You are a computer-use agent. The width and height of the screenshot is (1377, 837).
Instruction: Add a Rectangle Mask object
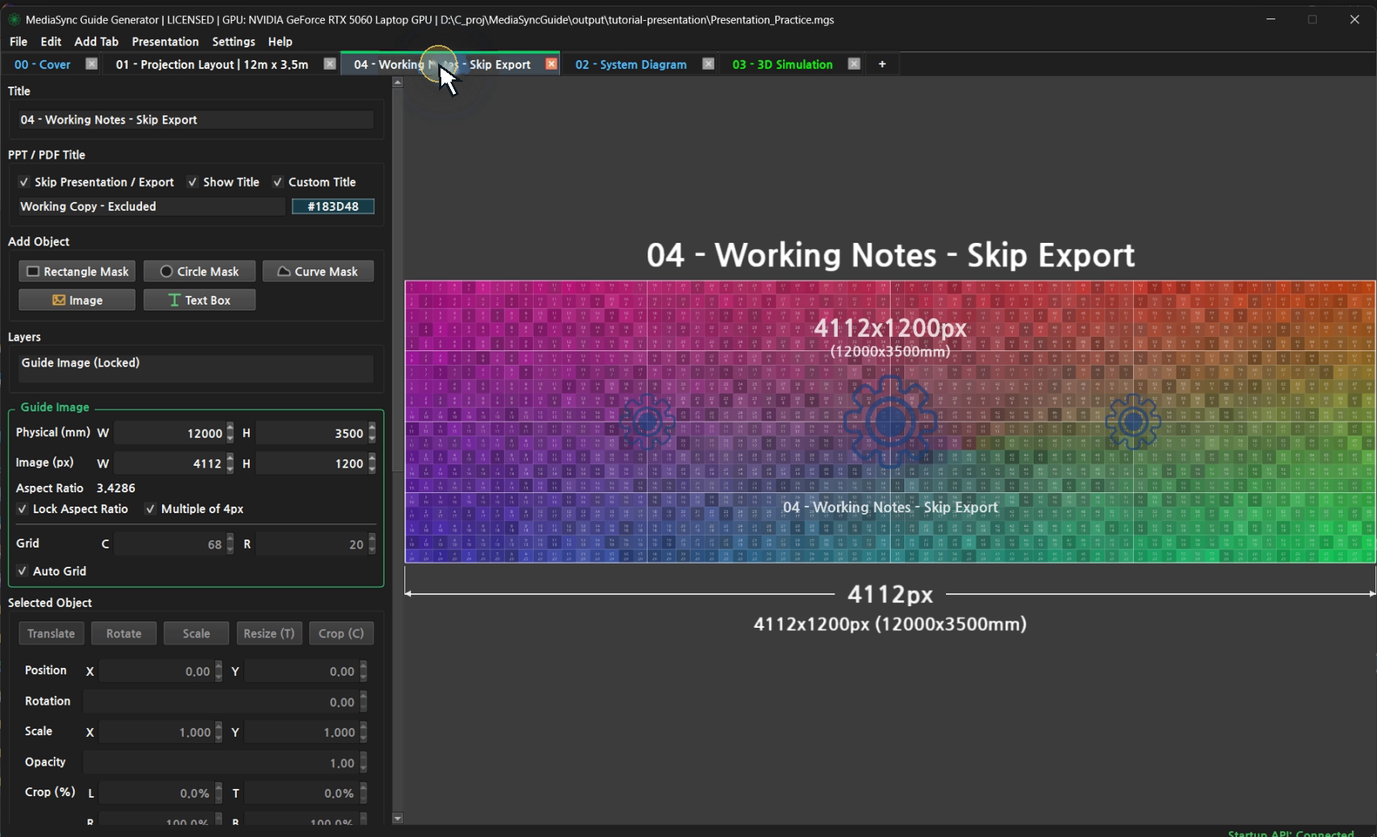click(x=77, y=271)
